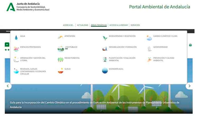Open the Cambio Climático y Clima icon
The height and width of the screenshot is (116, 197).
[149, 38]
